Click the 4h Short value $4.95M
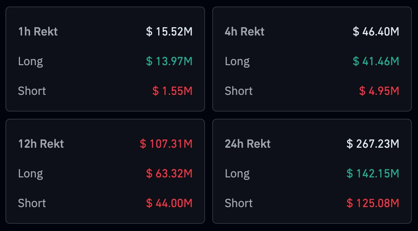418x231 pixels. click(x=379, y=91)
